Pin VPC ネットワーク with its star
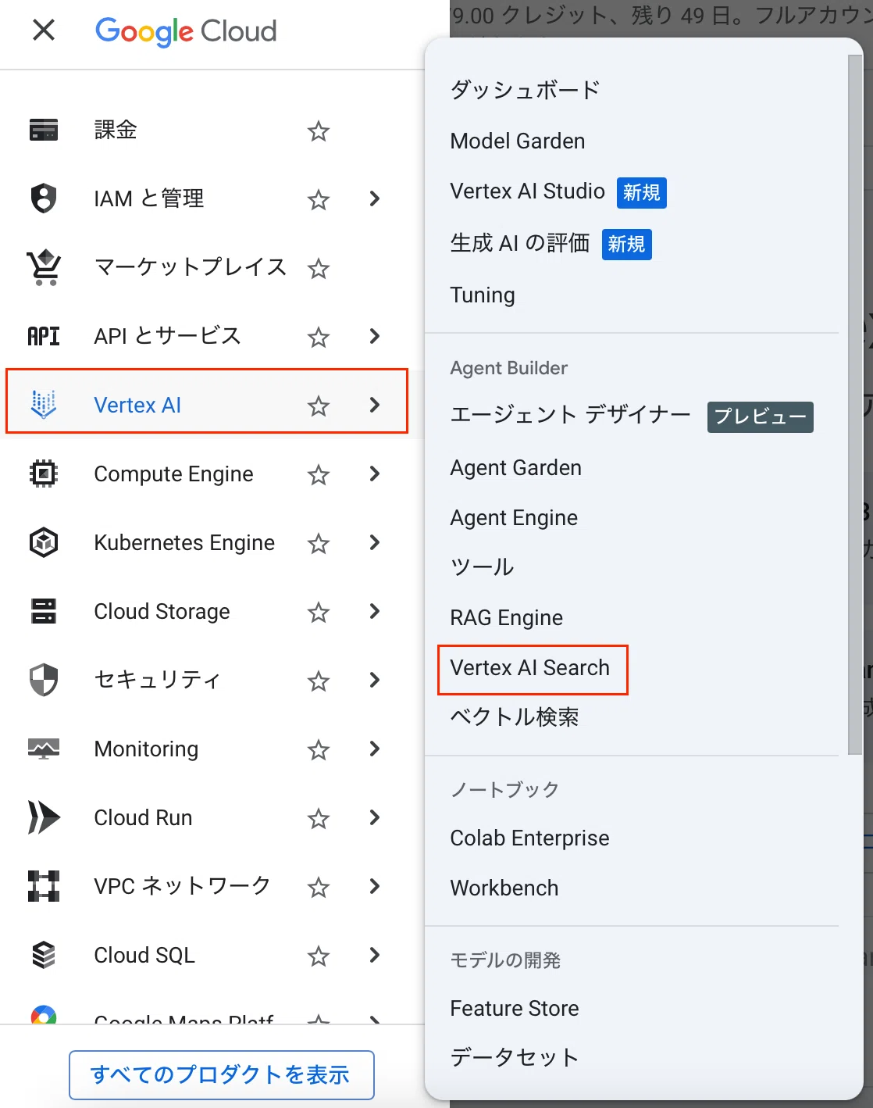The image size is (873, 1108). pos(319,887)
